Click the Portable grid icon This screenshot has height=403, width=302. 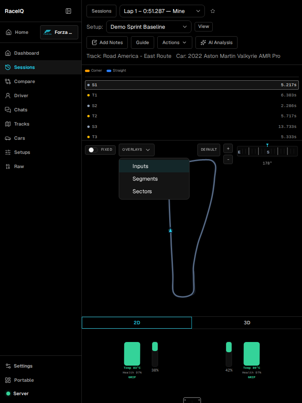coord(8,380)
